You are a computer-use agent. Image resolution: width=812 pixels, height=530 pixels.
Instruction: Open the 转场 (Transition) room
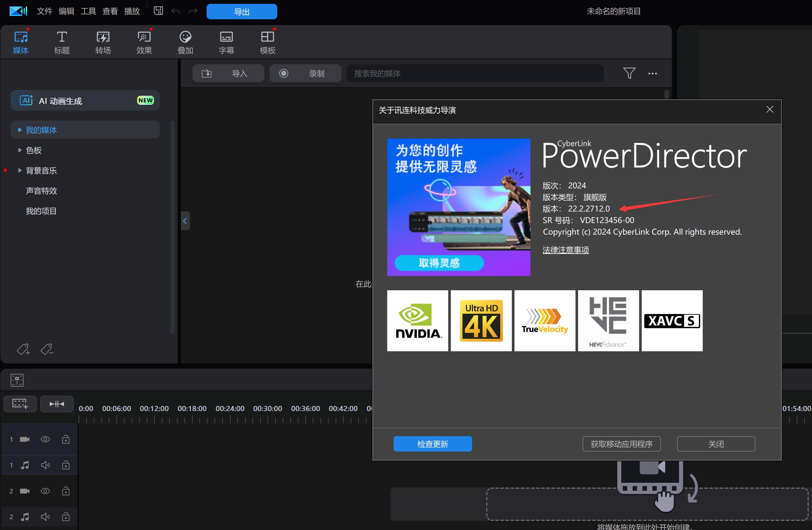point(103,42)
